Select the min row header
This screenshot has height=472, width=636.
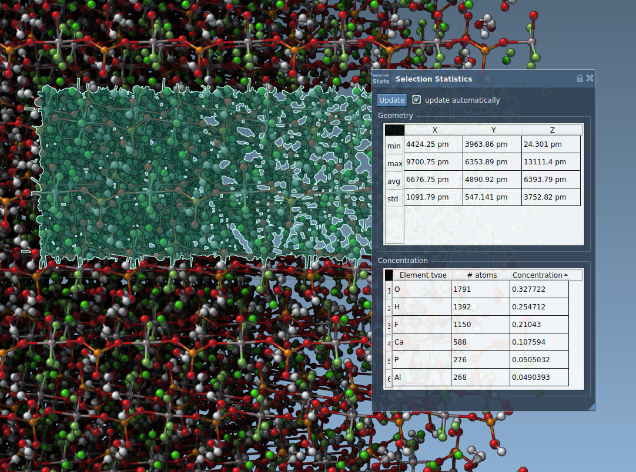point(394,145)
